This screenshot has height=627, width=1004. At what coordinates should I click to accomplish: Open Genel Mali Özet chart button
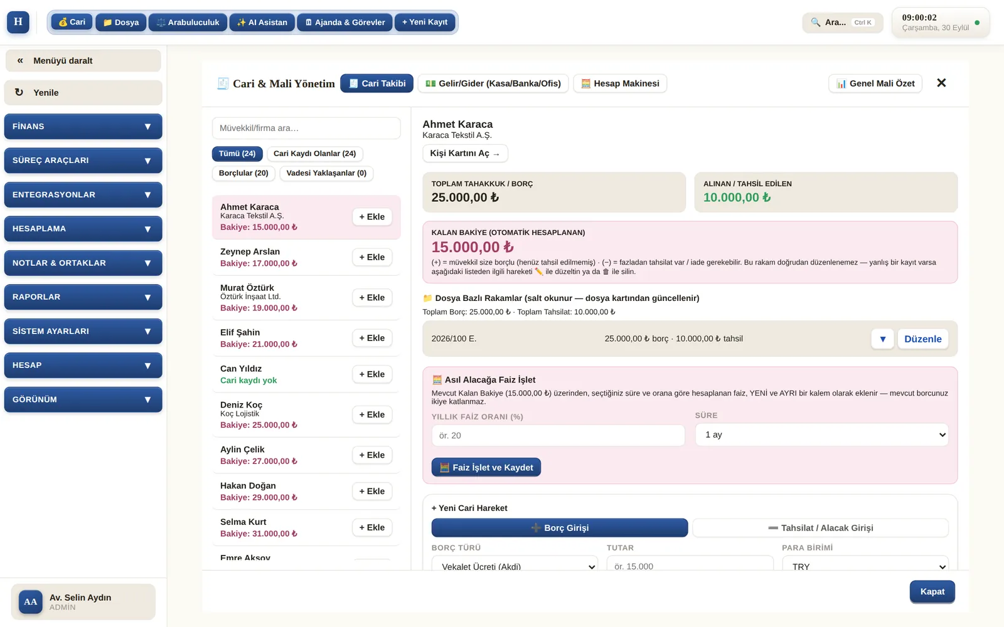(x=875, y=83)
